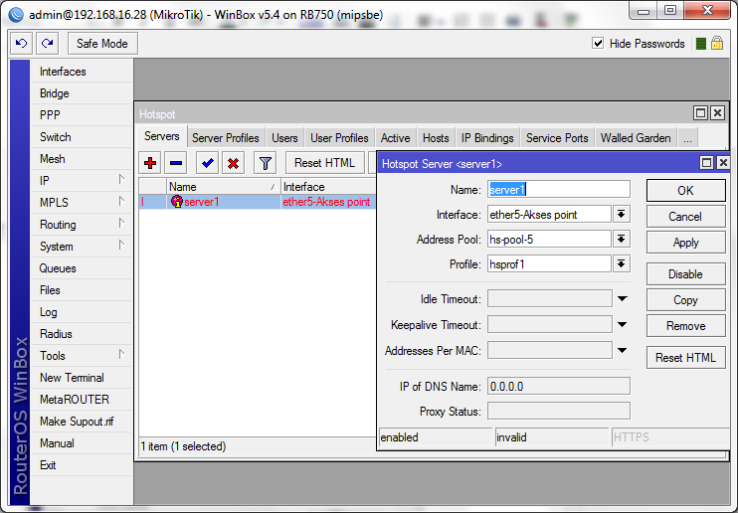Click the Redo arrow icon
The height and width of the screenshot is (513, 738).
(x=47, y=44)
